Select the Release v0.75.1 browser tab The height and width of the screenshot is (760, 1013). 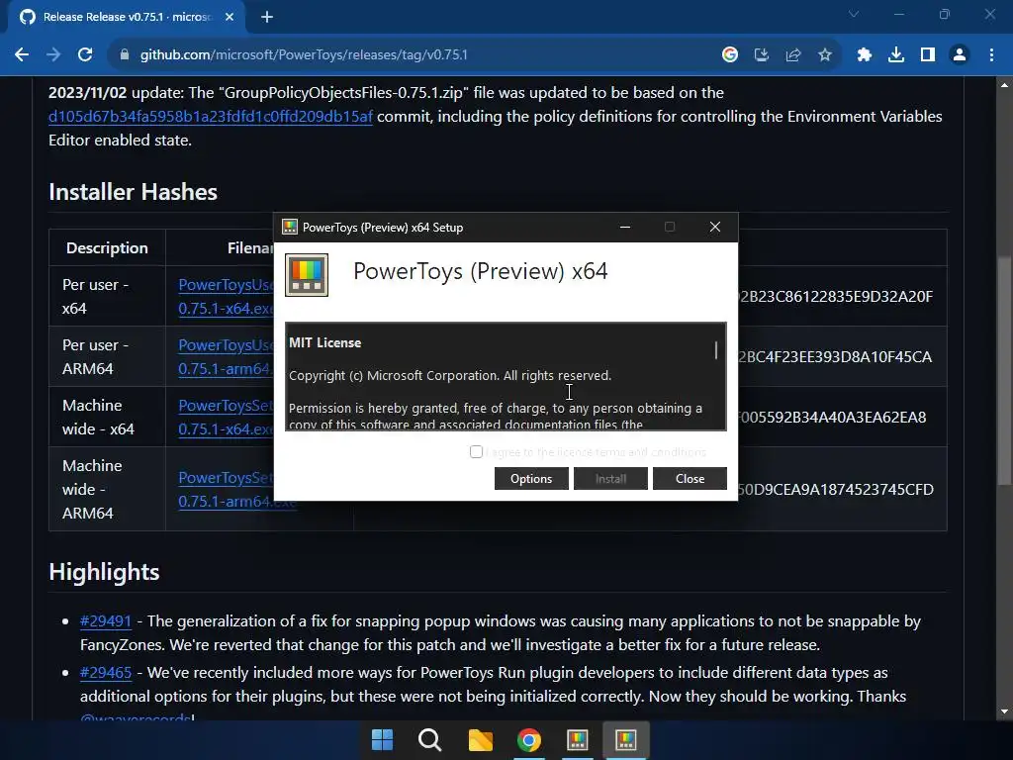tap(126, 18)
